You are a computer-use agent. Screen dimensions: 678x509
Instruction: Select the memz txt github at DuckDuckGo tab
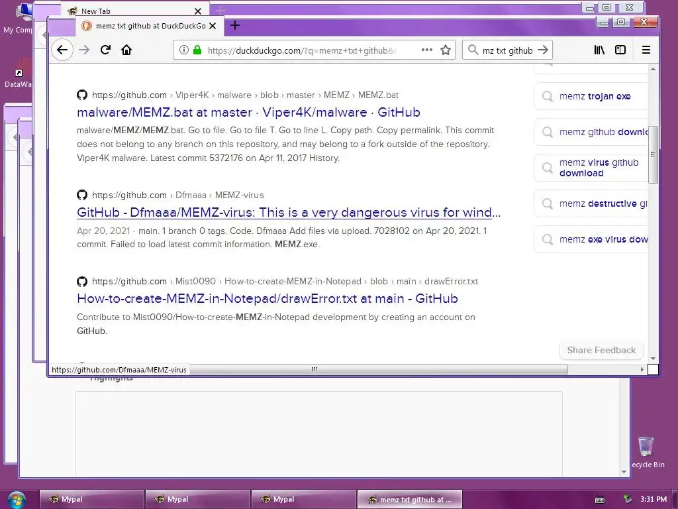150,26
